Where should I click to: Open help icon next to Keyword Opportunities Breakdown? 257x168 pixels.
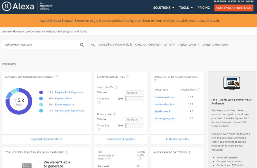57,77
